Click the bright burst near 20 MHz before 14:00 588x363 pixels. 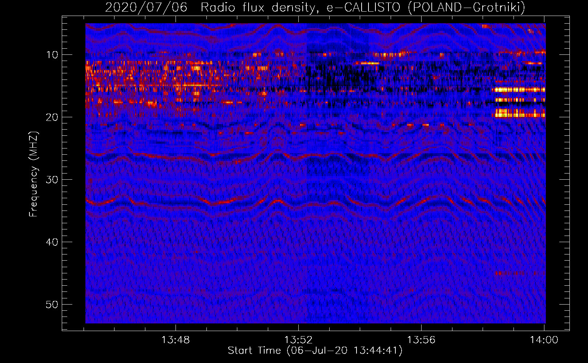point(519,113)
